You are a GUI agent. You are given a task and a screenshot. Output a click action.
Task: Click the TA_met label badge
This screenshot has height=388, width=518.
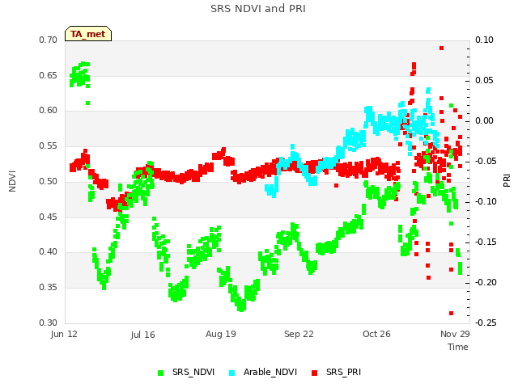click(x=88, y=34)
